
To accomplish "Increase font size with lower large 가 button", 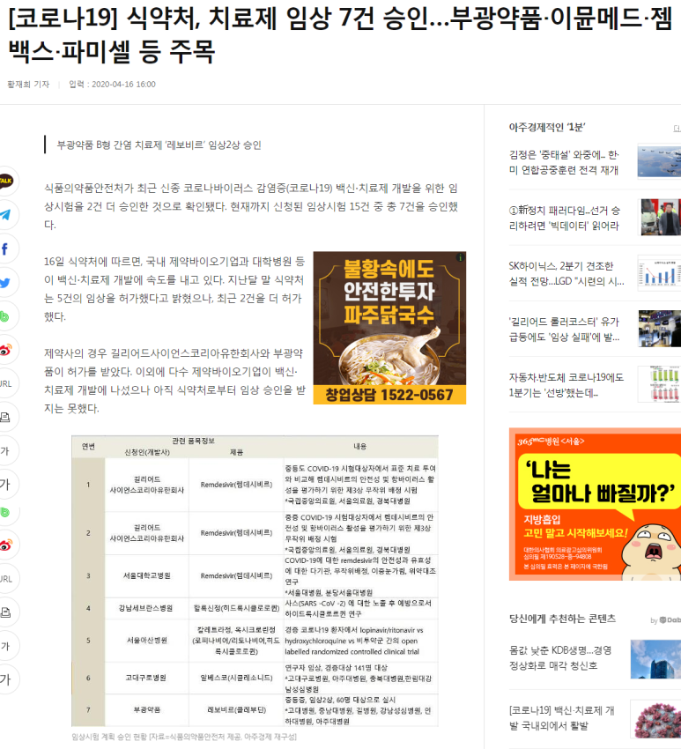I will pos(4,679).
